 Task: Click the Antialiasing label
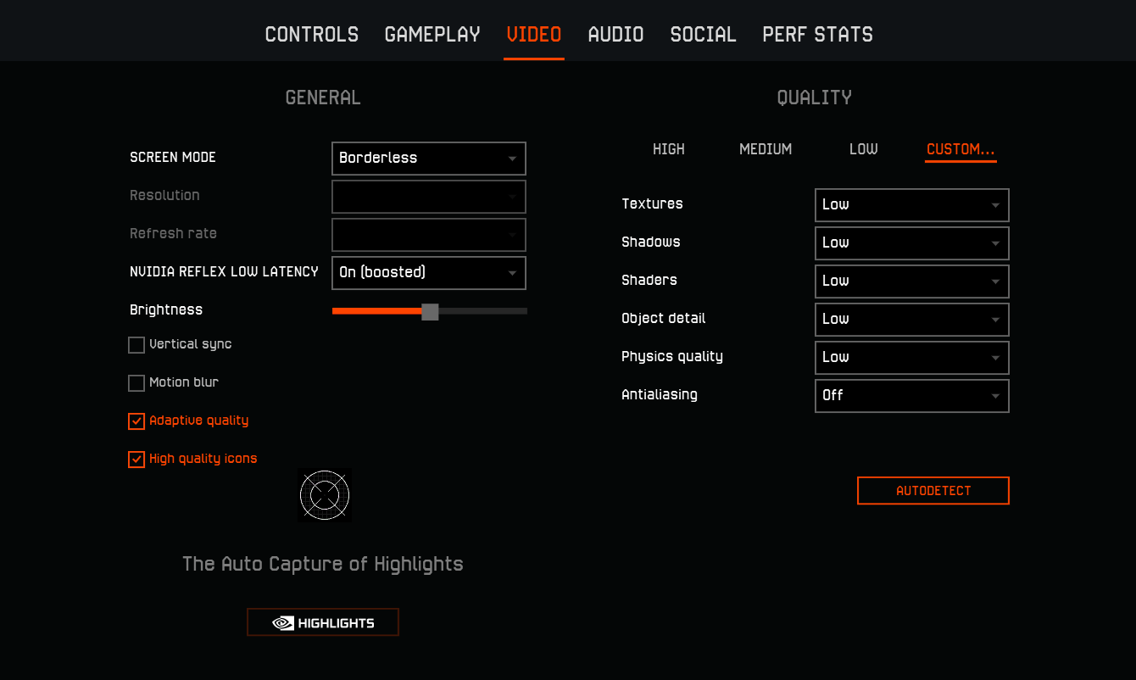point(660,395)
